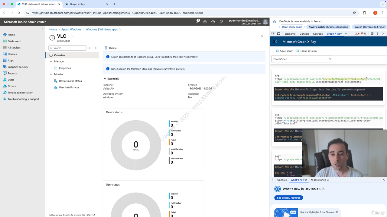Image resolution: width=387 pixels, height=217 pixels.
Task: Open the drawer Console tab
Action: tap(282, 180)
